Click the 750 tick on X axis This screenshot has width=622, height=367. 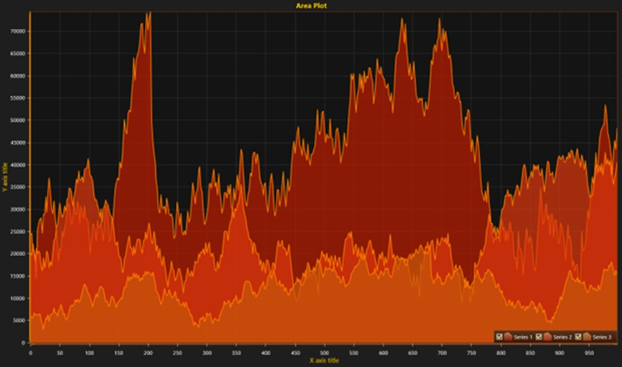(472, 353)
